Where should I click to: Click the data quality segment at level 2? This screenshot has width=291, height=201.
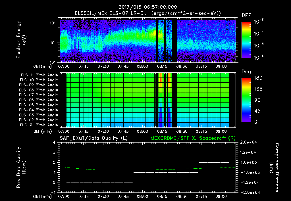[x=214, y=162]
